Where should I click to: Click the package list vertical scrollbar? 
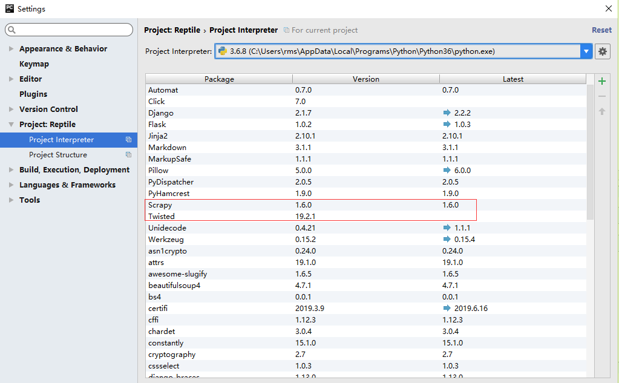590,151
